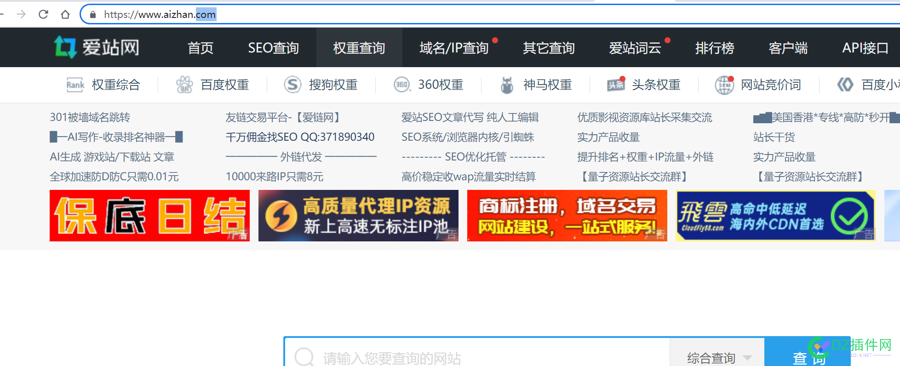This screenshot has height=366, width=900.
Task: Open the 301被墙域名跳转 ad link
Action: click(90, 117)
